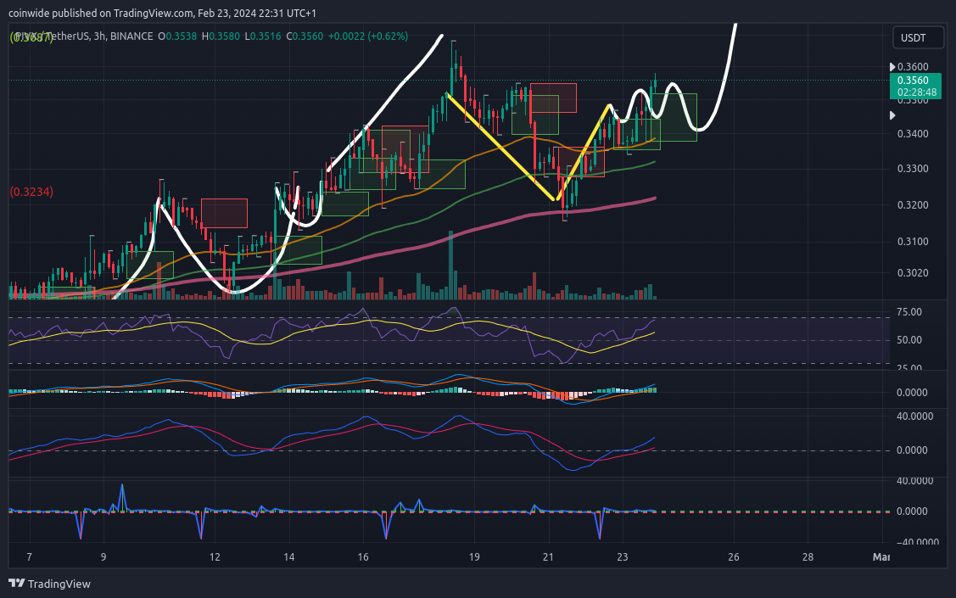The height and width of the screenshot is (598, 956).
Task: Click the USDT currency button
Action: pyautogui.click(x=918, y=38)
